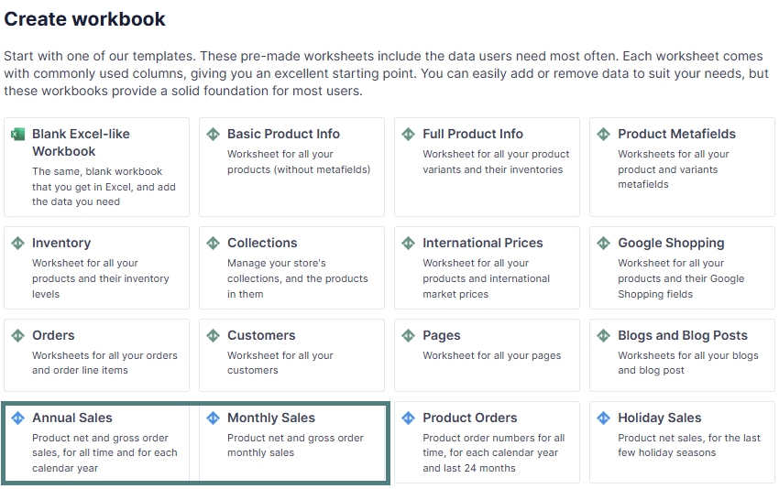The image size is (779, 489).
Task: Click text 'products (without metafields)'
Action: coord(299,169)
